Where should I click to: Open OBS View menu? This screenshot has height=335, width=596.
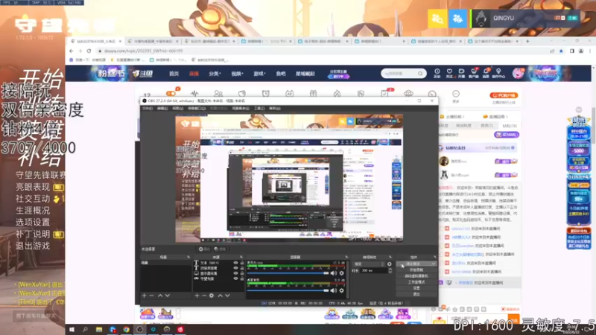177,109
